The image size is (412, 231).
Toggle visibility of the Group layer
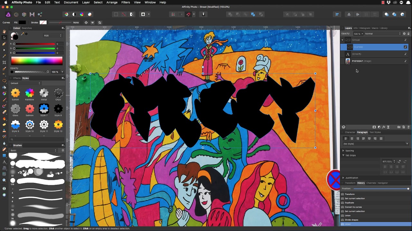pos(406,40)
